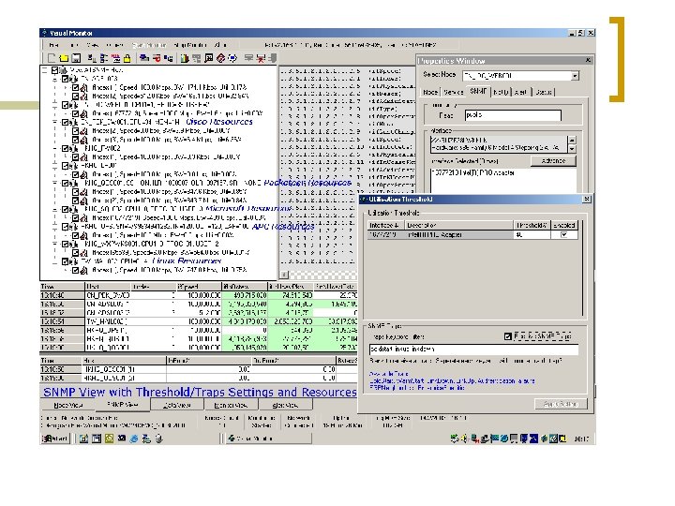Click the Windows Start button
Image resolution: width=675 pixels, height=506 pixels.
click(55, 438)
